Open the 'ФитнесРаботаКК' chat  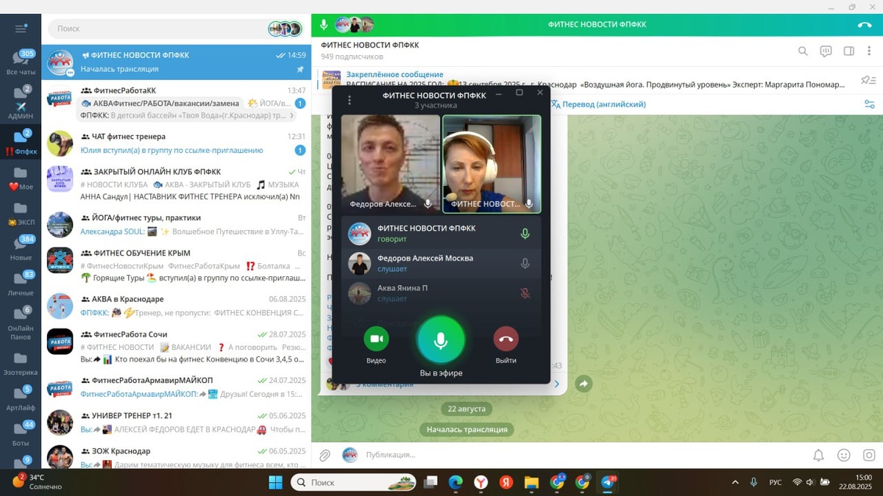176,103
